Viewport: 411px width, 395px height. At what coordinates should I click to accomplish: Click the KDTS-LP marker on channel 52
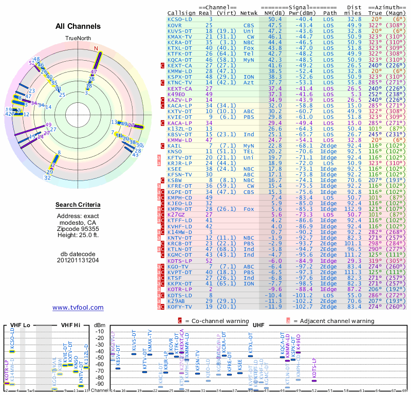314,381
